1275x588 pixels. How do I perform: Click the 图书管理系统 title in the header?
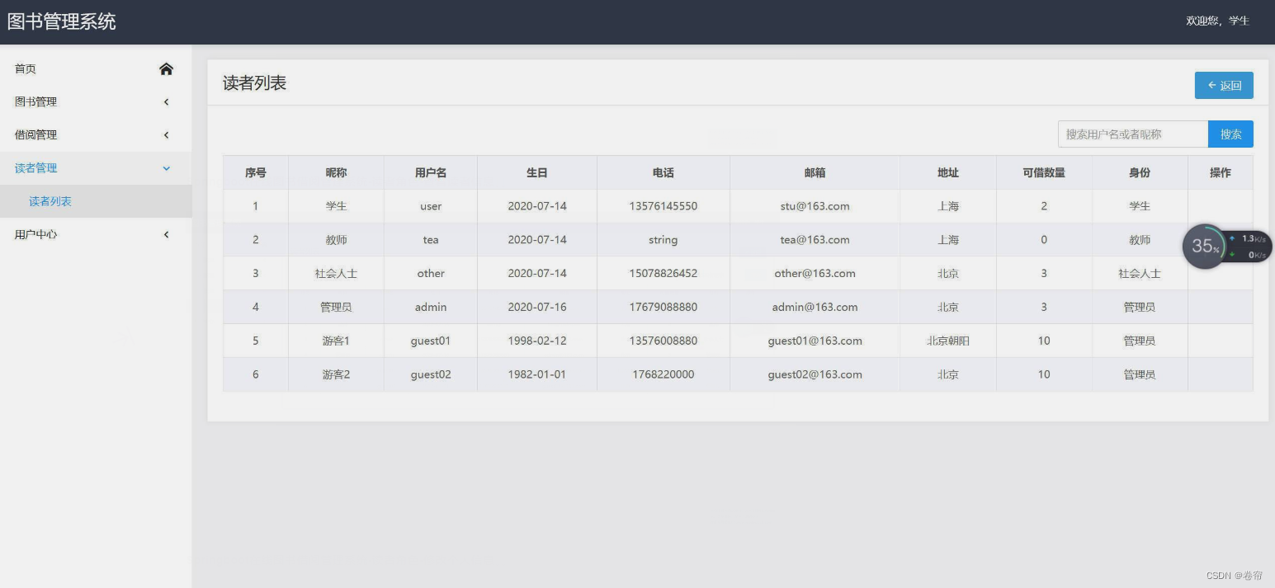point(62,20)
